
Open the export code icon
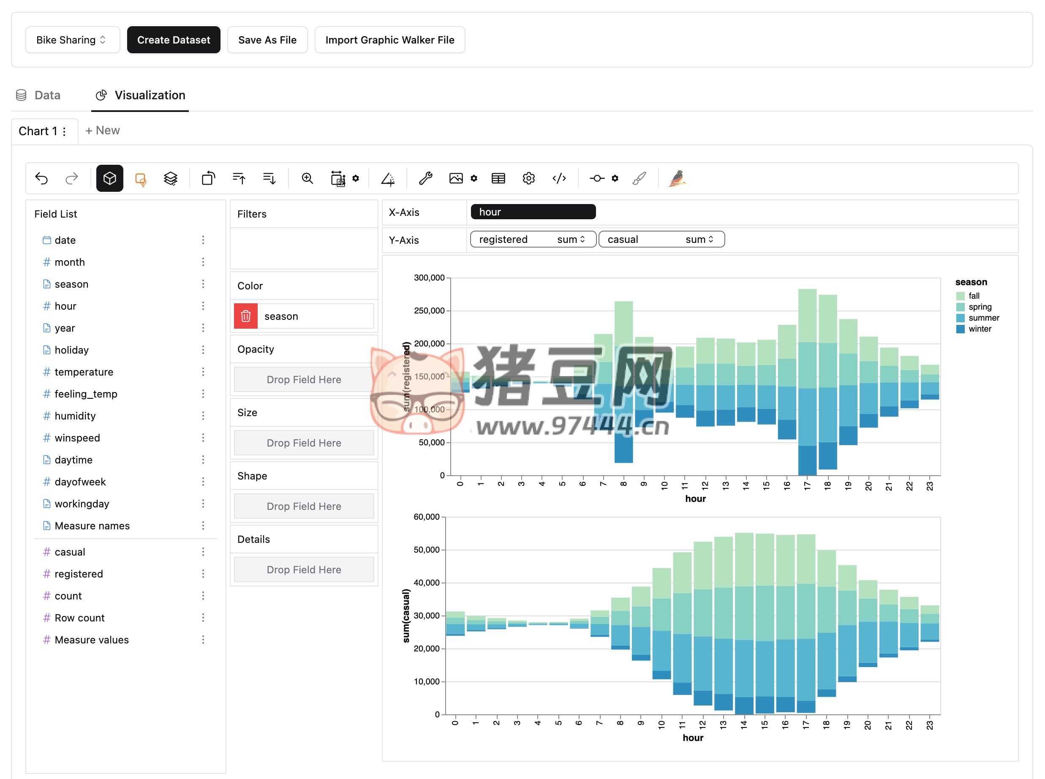click(x=559, y=178)
